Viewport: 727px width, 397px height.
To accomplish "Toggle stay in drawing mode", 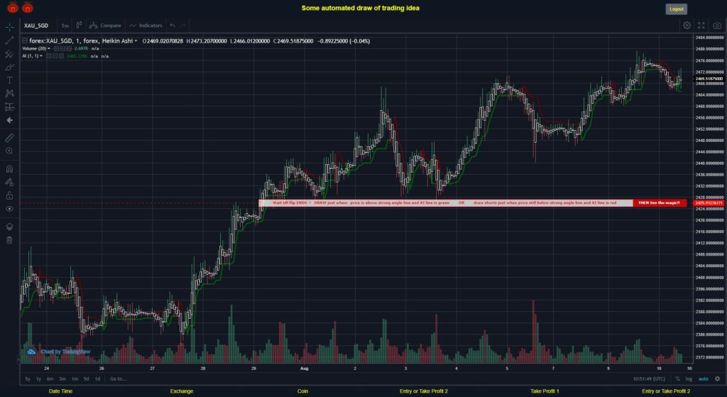I will 9,183.
